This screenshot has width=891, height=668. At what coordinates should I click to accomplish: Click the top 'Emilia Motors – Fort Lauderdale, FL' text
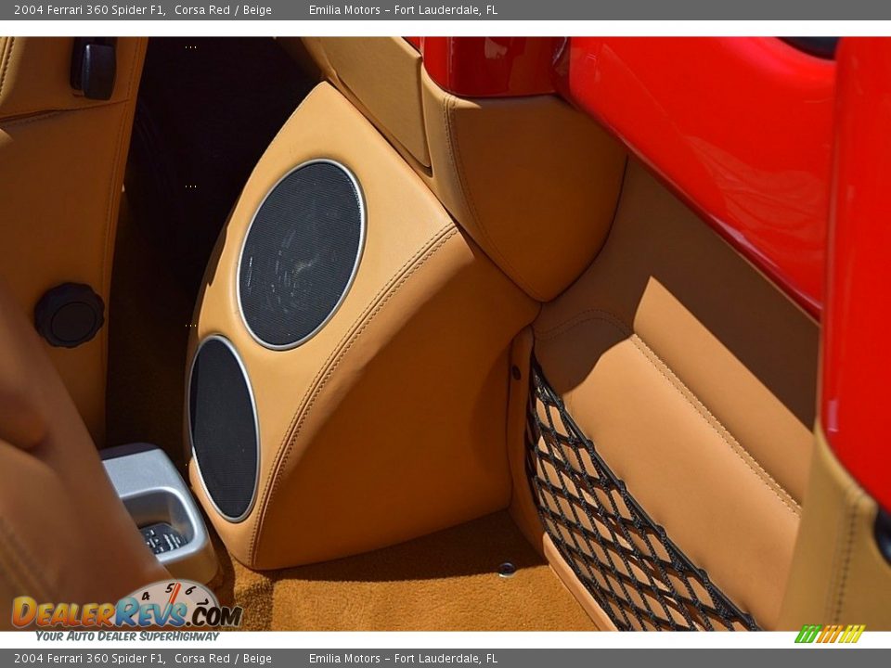pos(403,9)
